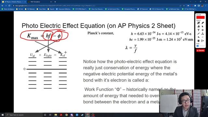Undo the last annotation stroke
208x117 pixels.
[199, 37]
